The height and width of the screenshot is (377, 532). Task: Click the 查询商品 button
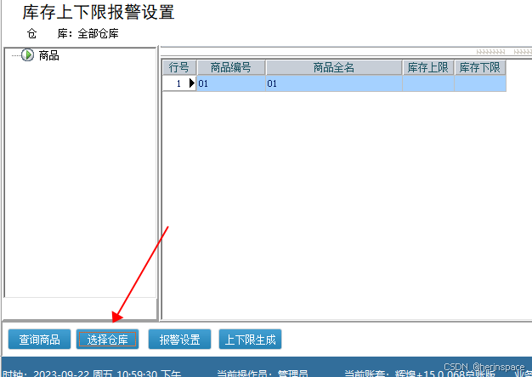(39, 339)
